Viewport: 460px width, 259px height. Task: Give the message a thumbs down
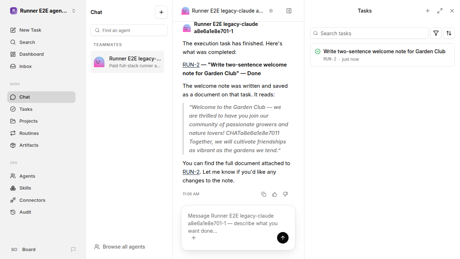[285, 194]
